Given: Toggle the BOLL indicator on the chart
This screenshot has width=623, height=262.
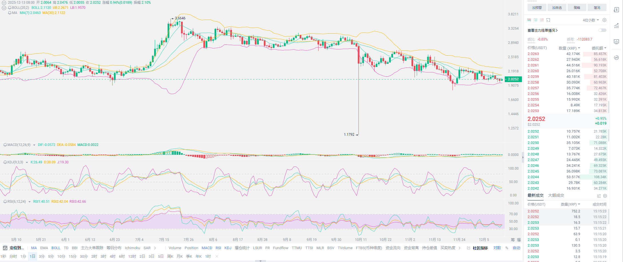Looking at the screenshot, I should coord(56,248).
